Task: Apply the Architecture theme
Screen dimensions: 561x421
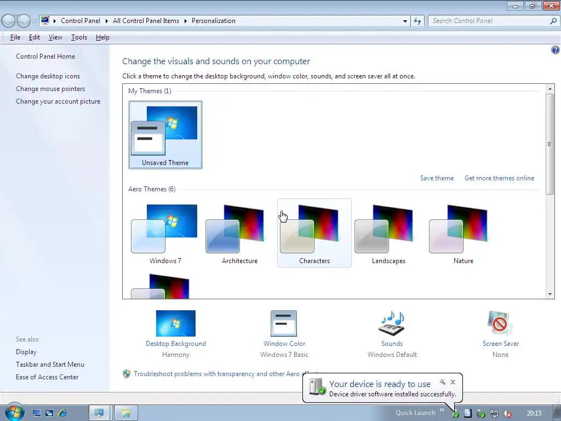Action: tap(240, 233)
